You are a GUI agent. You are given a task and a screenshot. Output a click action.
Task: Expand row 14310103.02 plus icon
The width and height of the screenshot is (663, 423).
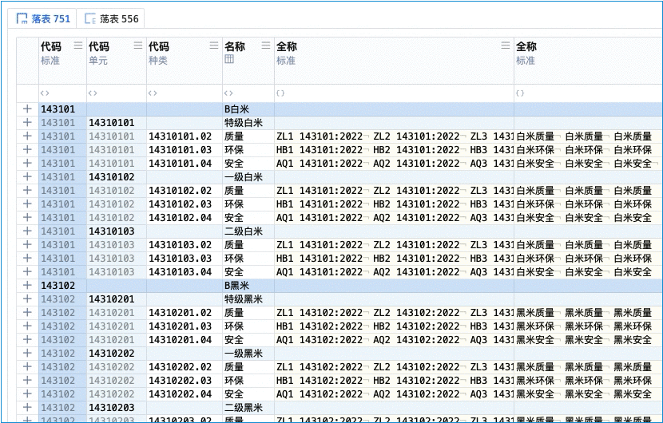[27, 245]
